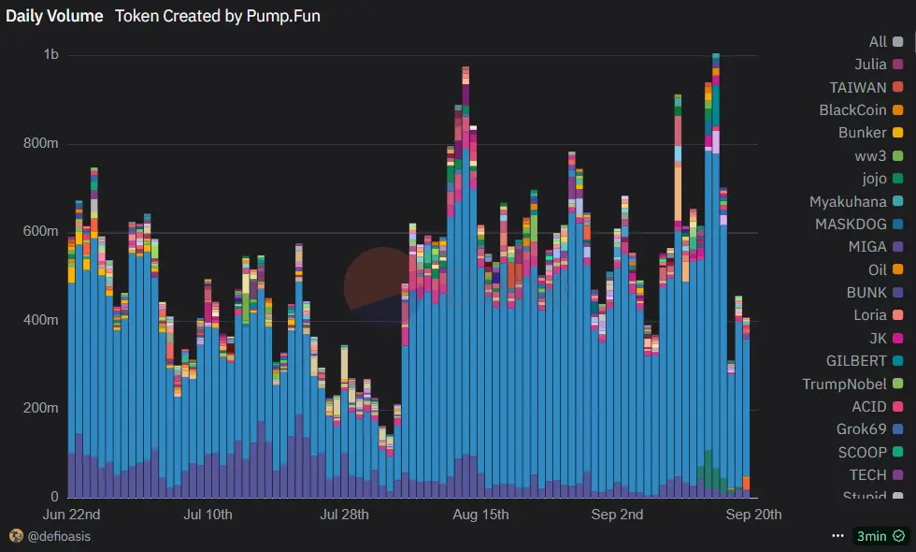Screen dimensions: 916x552
Task: Select the MASKDOG legend swatch
Action: click(x=898, y=224)
